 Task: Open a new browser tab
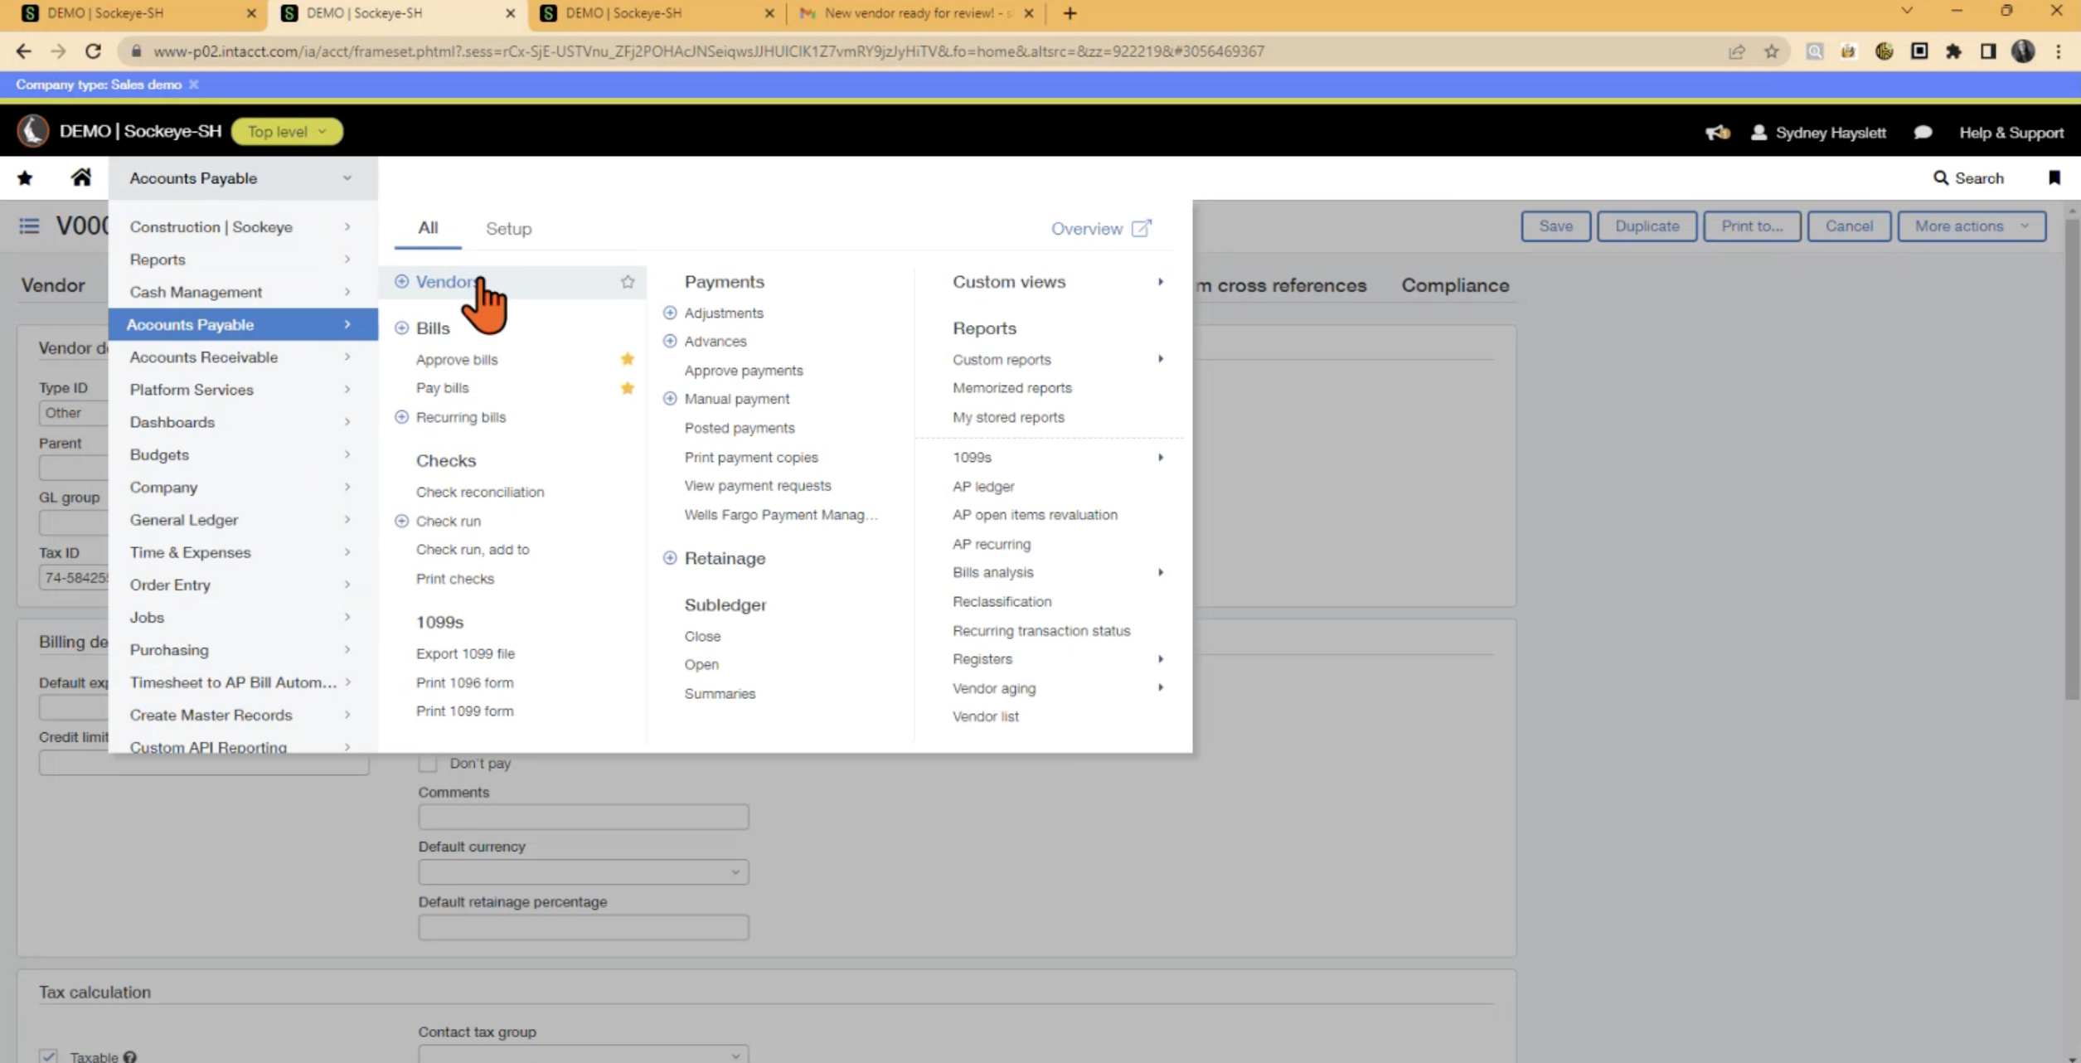[x=1070, y=13]
